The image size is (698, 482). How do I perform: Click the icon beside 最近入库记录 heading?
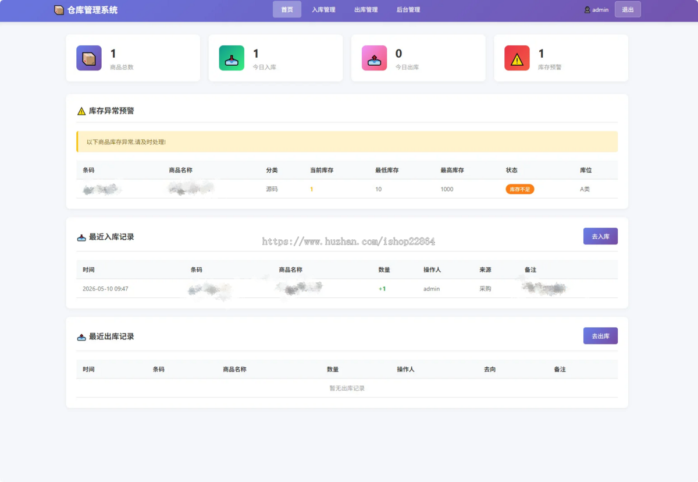[81, 238]
